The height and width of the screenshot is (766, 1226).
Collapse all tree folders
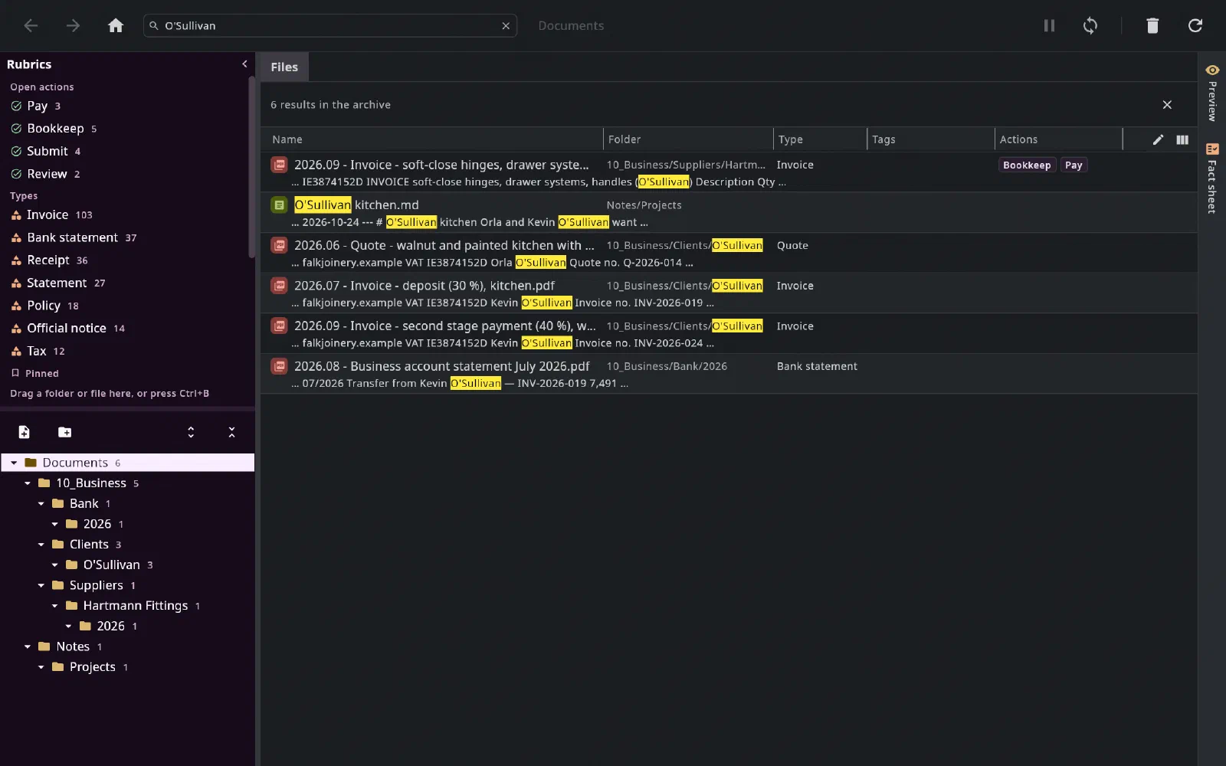[x=231, y=433]
